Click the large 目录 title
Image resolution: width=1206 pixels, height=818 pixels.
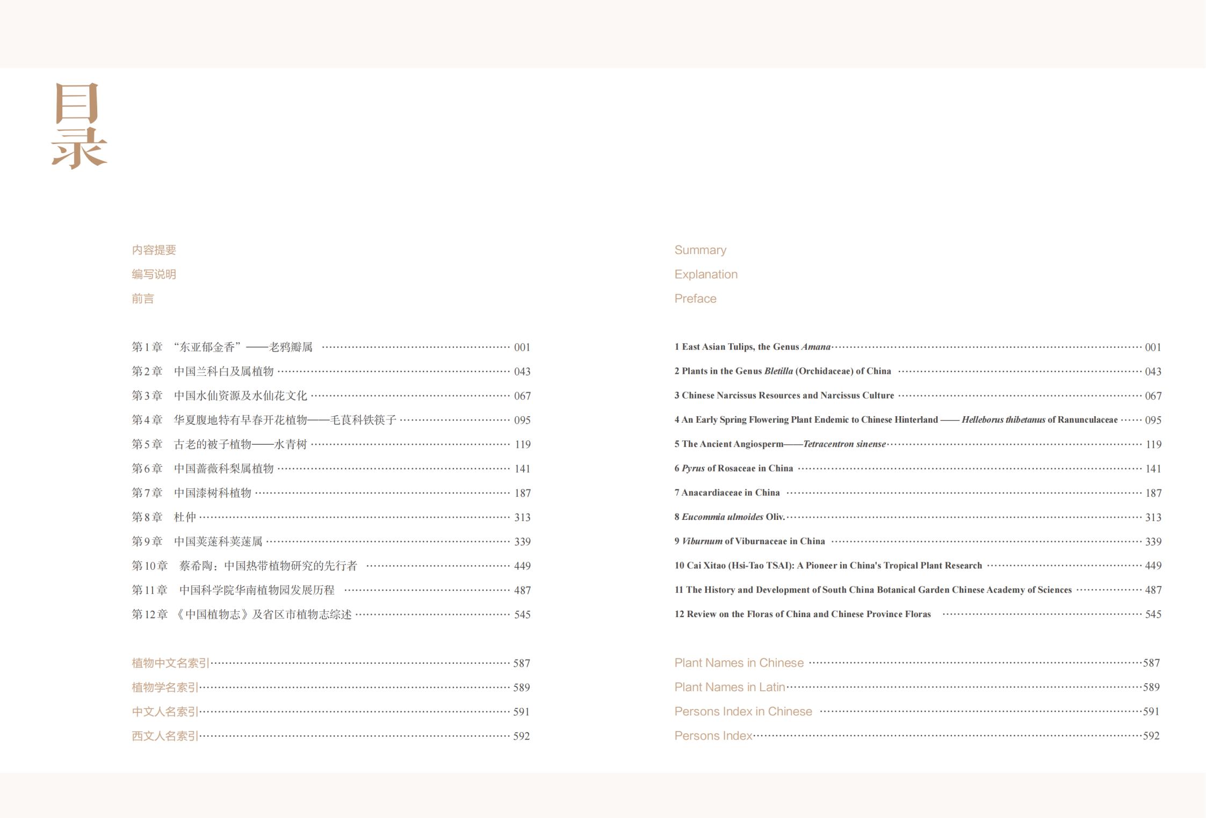coord(79,126)
